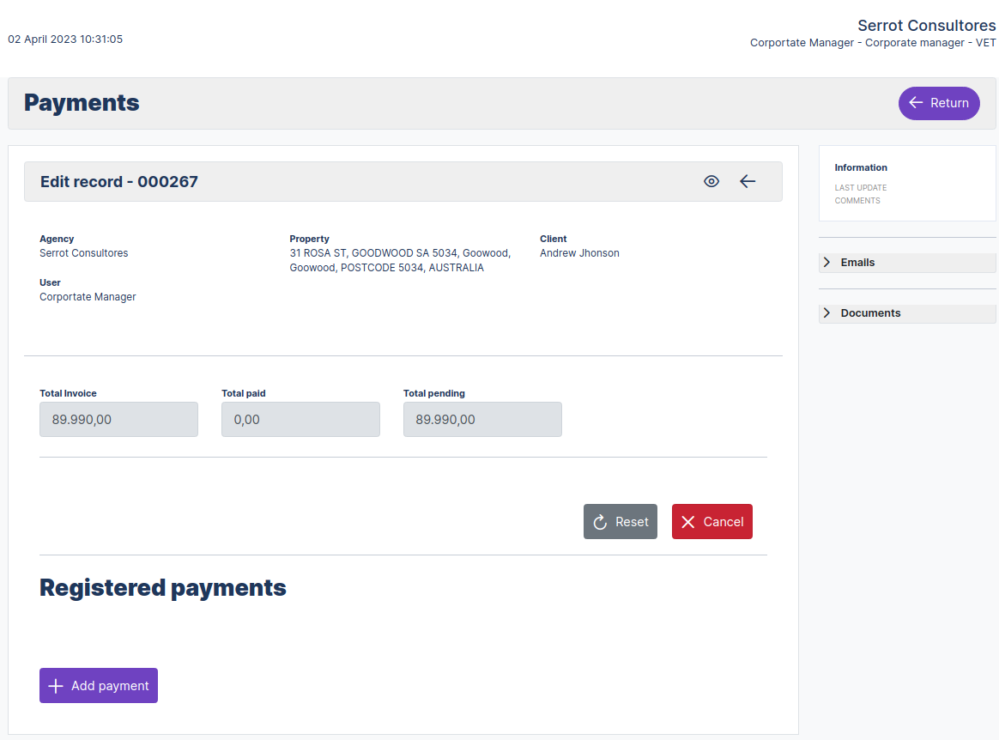999x740 pixels.
Task: Click the Add payment button
Action: tap(98, 685)
